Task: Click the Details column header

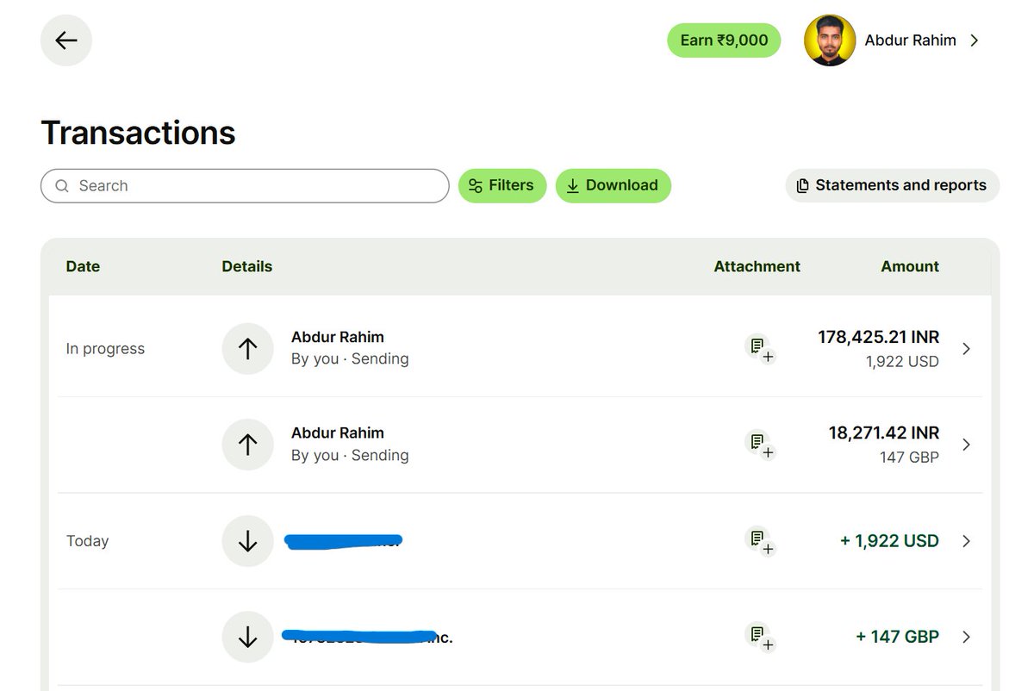Action: click(x=246, y=266)
